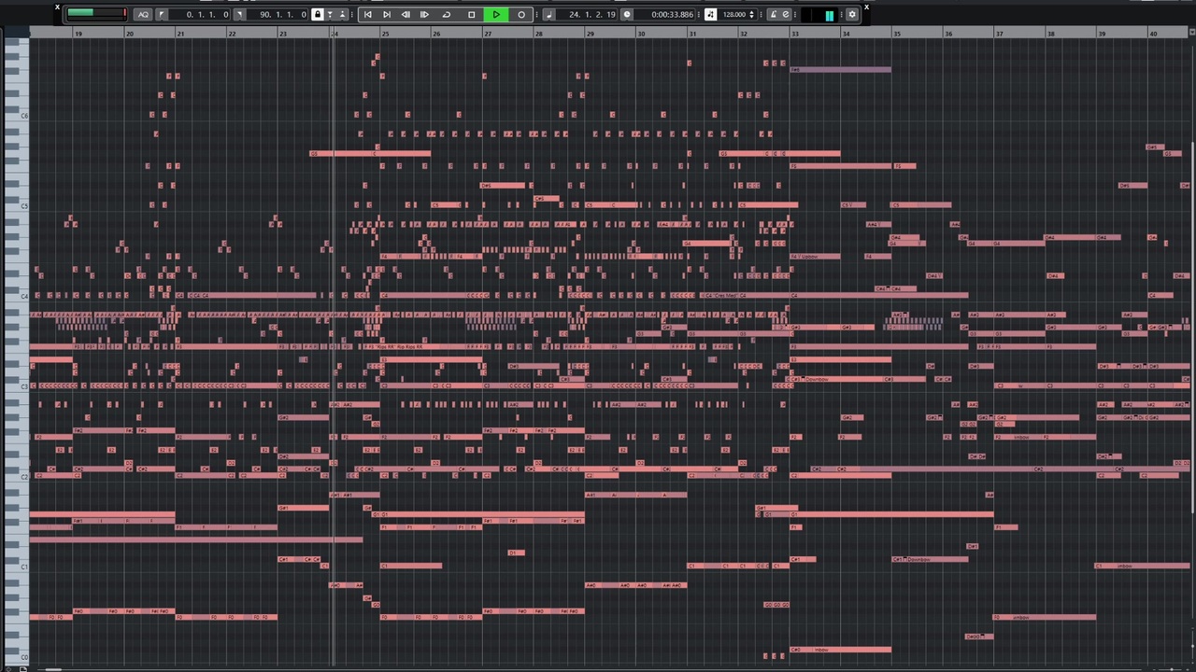The height and width of the screenshot is (672, 1196).
Task: Edit the tempo value 128.000
Action: pyautogui.click(x=735, y=15)
